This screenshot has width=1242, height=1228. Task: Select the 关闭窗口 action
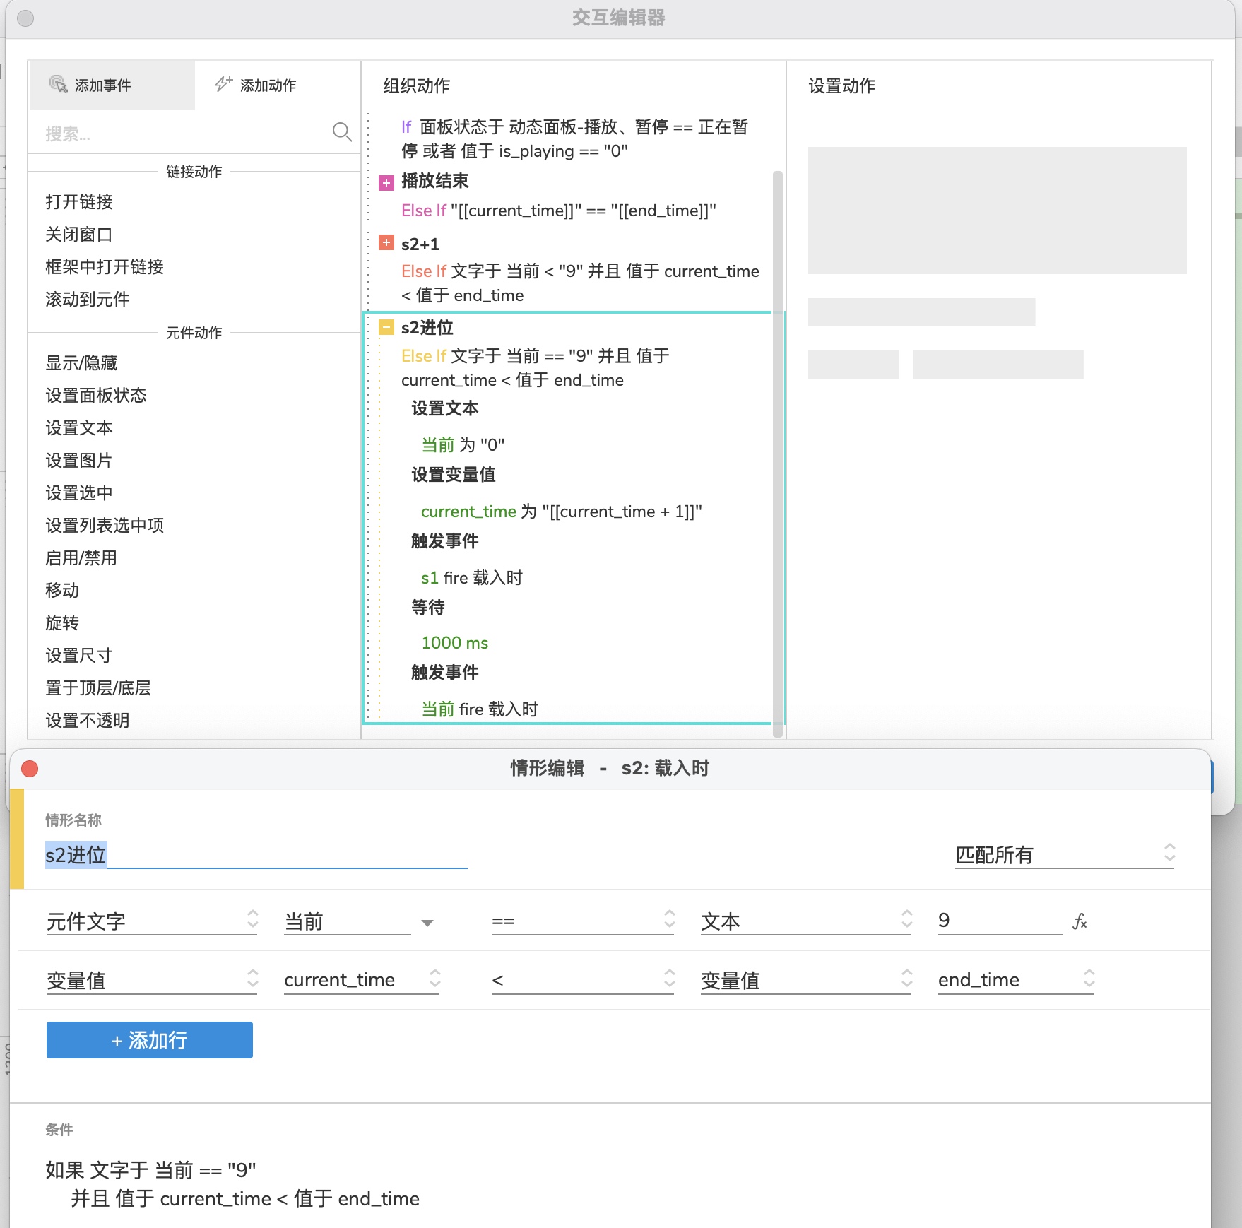[x=79, y=235]
